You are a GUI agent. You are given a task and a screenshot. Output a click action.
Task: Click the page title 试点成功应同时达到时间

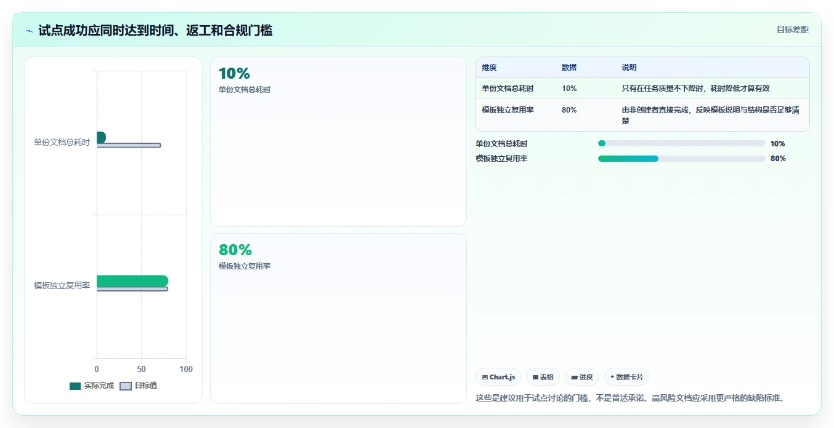point(155,30)
